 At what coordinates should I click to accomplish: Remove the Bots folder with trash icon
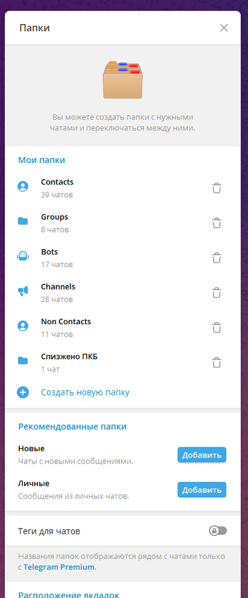pos(217,258)
